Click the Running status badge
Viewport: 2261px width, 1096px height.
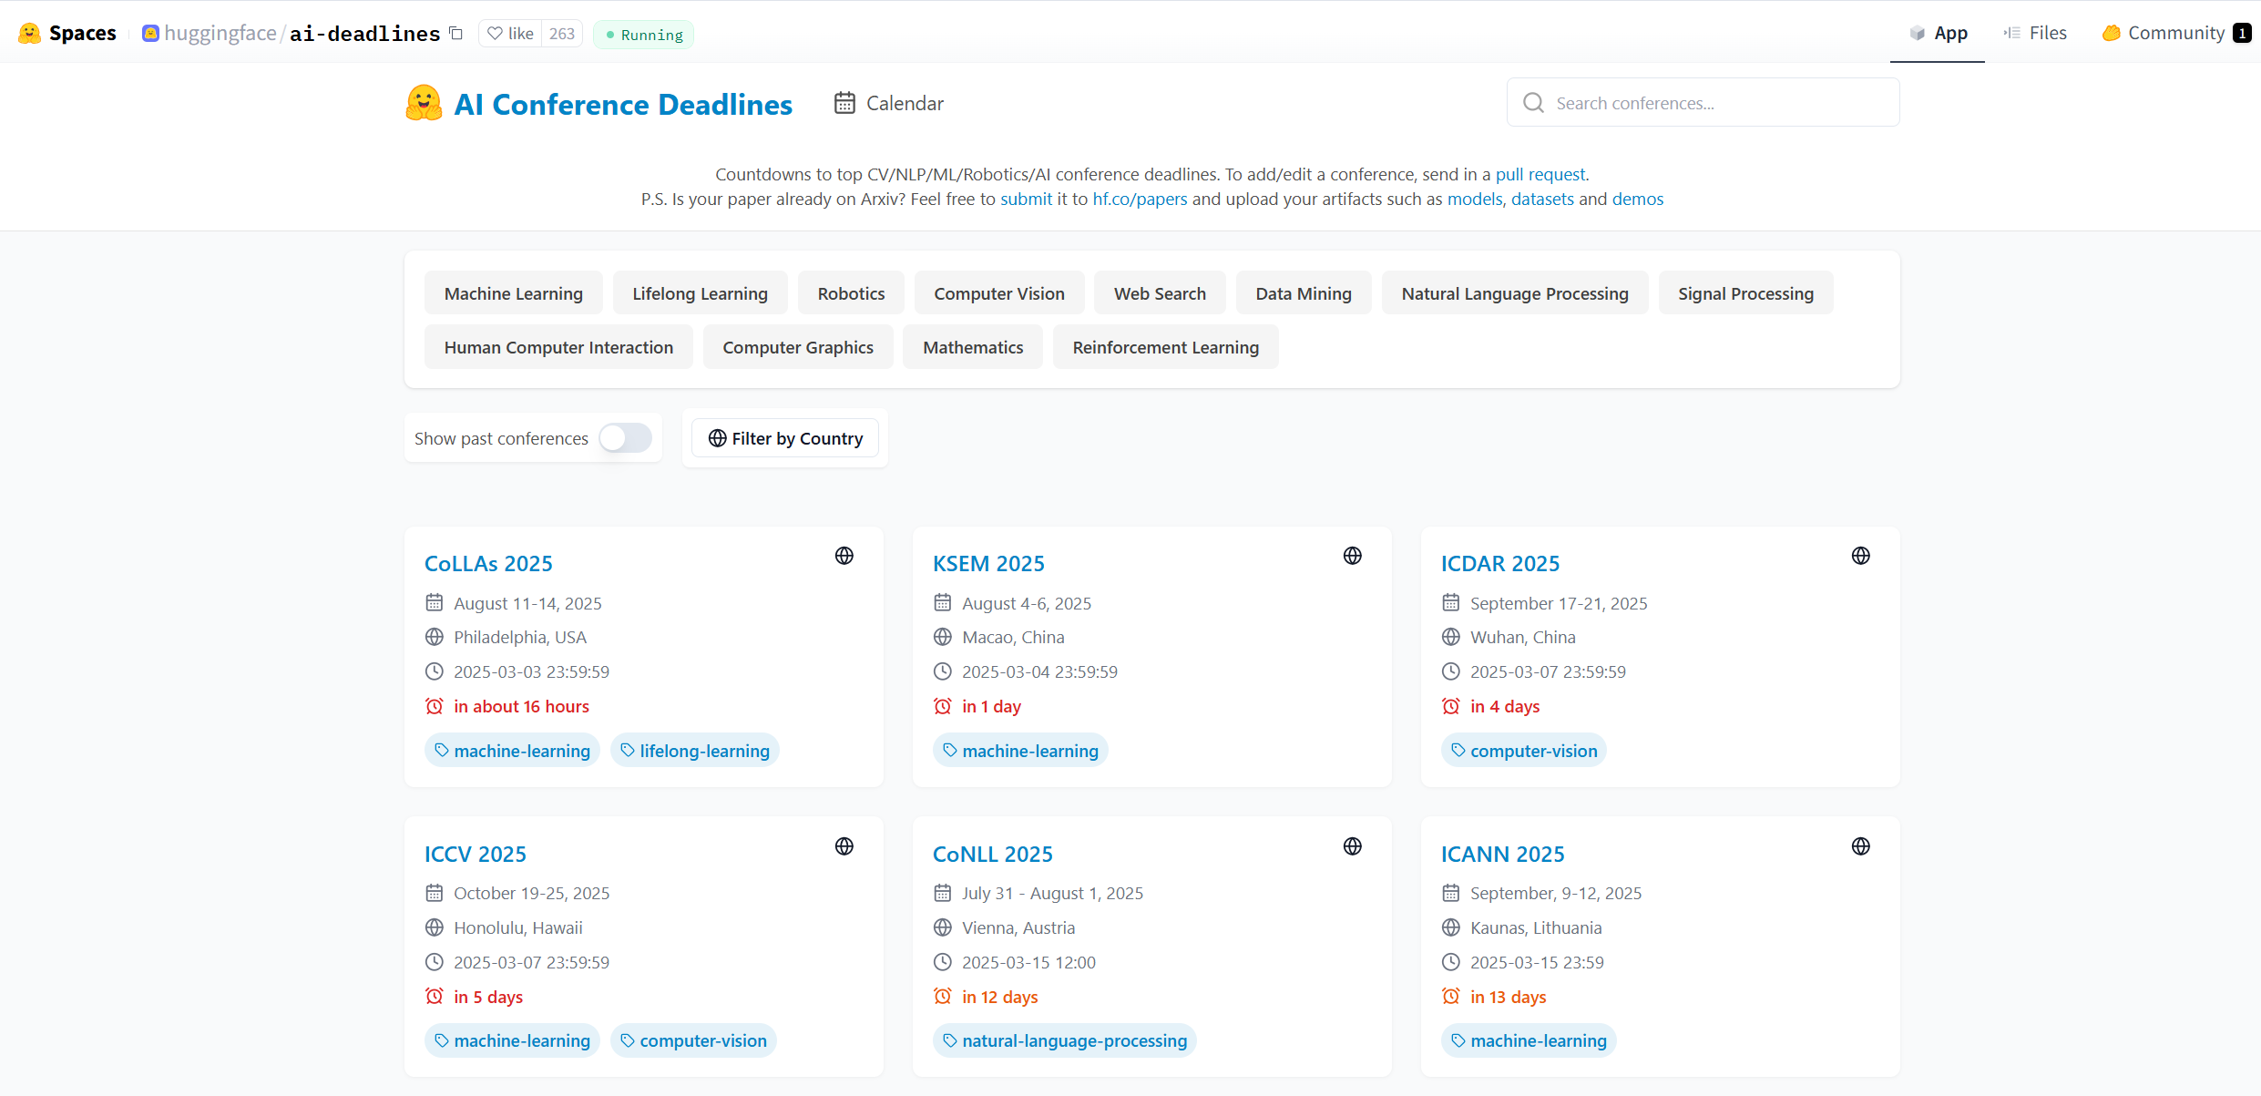[643, 35]
